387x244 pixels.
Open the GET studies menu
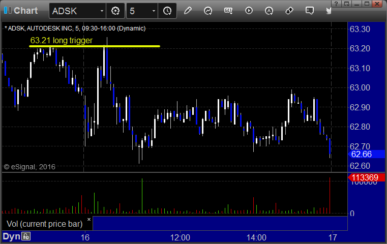[228, 11]
